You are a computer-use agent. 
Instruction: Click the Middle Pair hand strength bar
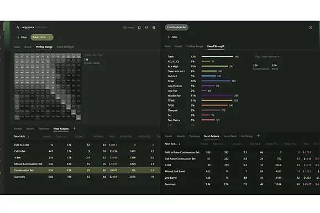click(x=217, y=95)
